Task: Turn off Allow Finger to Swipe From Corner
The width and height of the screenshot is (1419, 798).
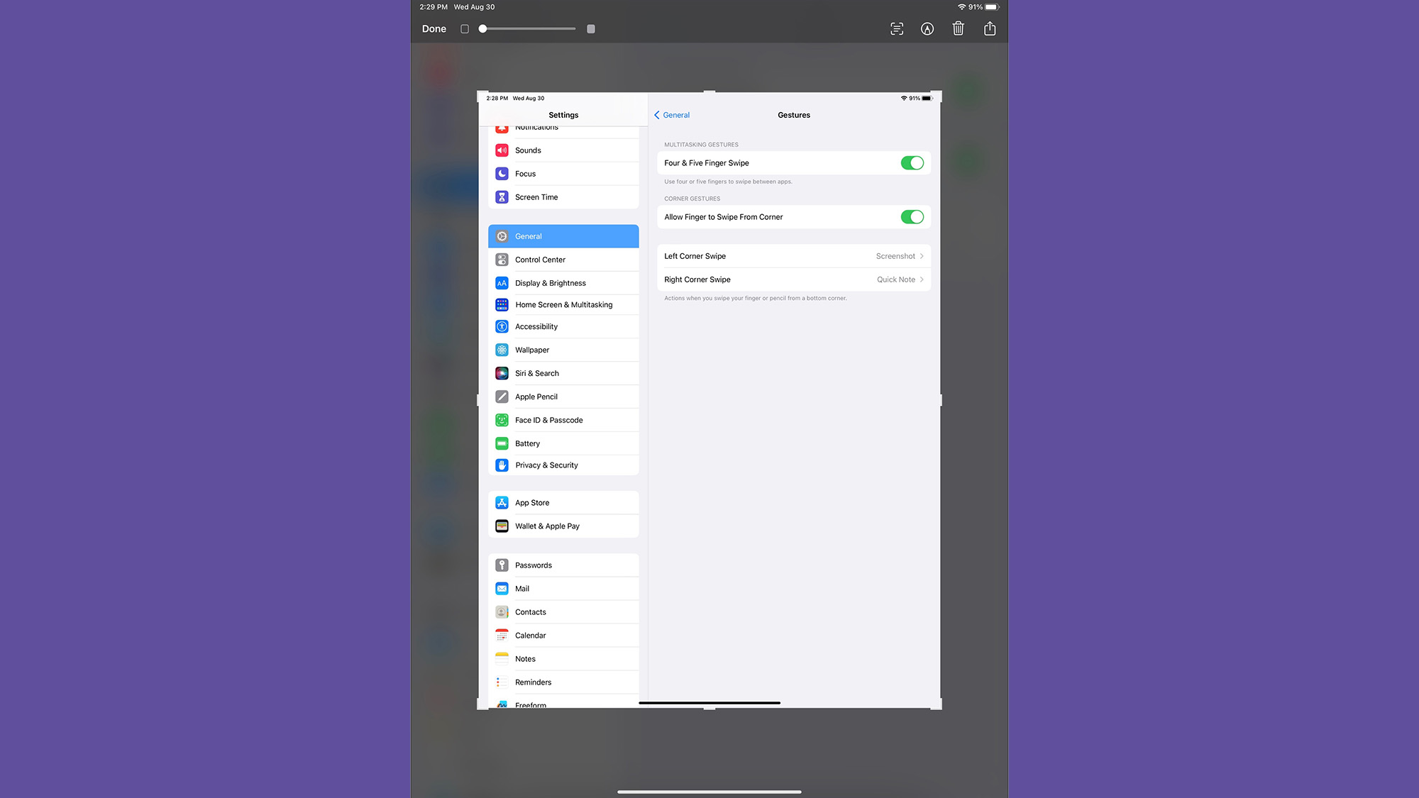Action: click(x=912, y=217)
